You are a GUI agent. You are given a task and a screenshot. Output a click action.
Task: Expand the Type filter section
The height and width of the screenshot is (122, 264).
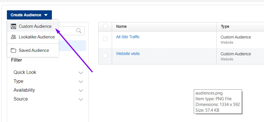coord(48,81)
